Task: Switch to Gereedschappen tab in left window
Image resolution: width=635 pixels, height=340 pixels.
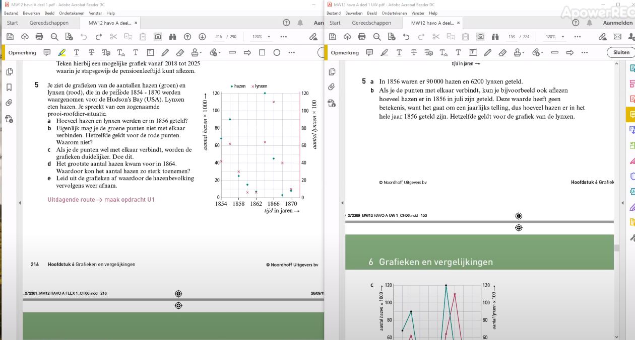Action: [49, 23]
